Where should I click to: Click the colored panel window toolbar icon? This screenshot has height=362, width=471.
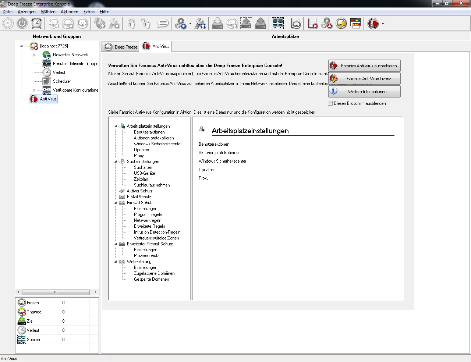click(355, 24)
